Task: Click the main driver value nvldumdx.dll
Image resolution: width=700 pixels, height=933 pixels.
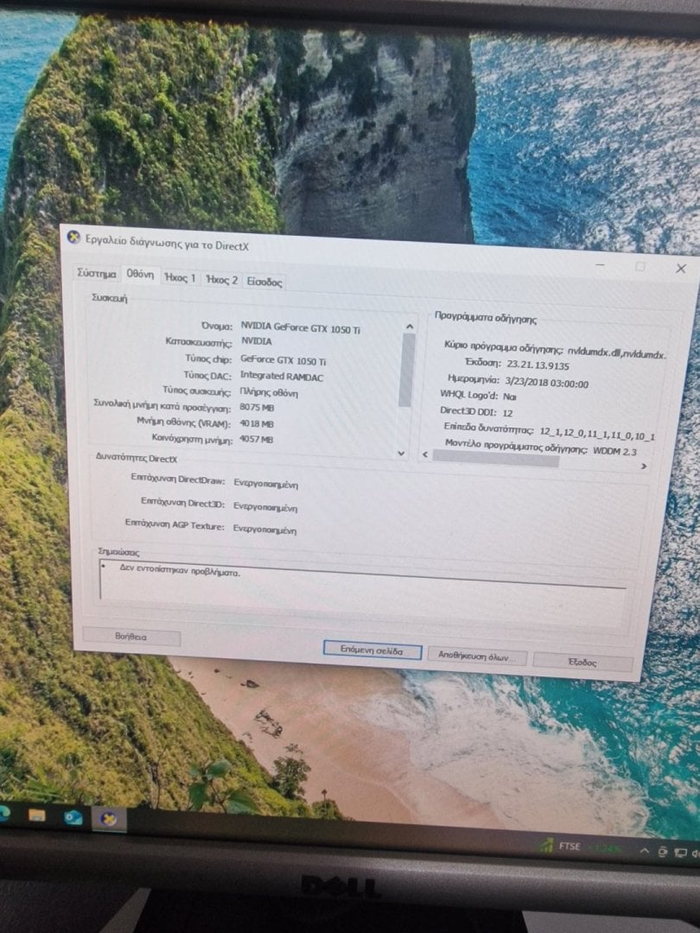Action: pos(616,352)
